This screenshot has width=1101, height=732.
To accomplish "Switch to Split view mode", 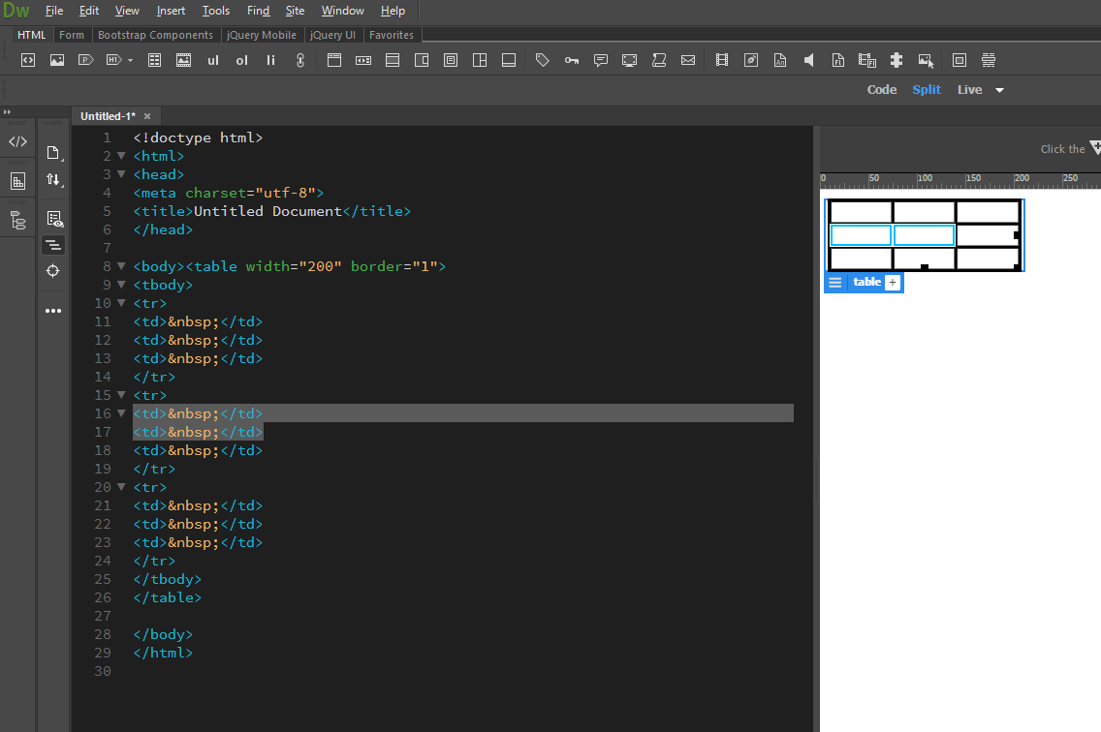I will coord(927,89).
